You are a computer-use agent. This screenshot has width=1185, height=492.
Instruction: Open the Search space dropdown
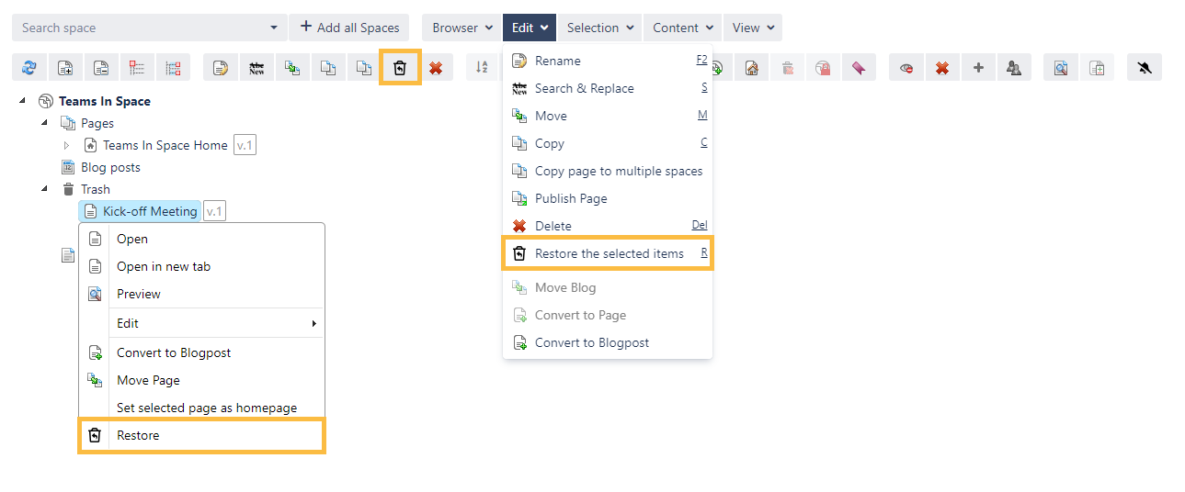click(x=273, y=28)
